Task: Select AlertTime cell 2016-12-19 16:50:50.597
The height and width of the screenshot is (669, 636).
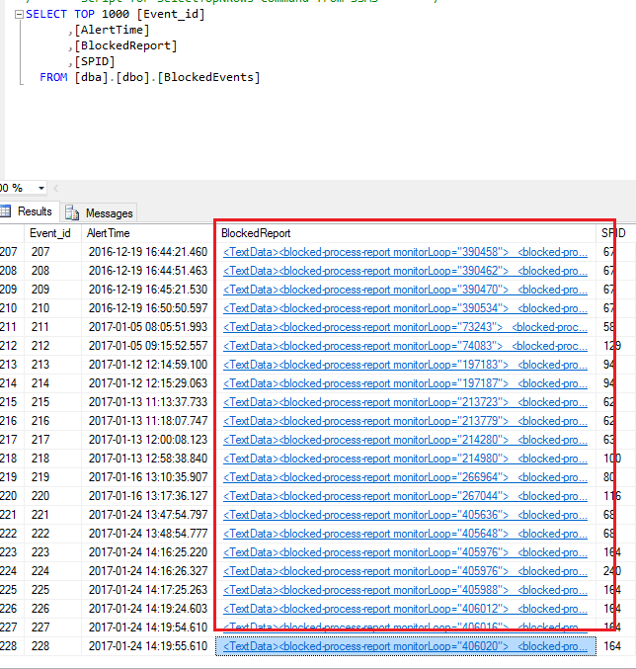Action: 148,308
